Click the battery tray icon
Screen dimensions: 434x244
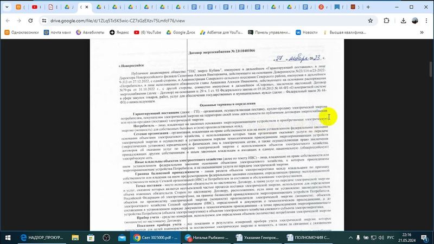(x=366, y=237)
